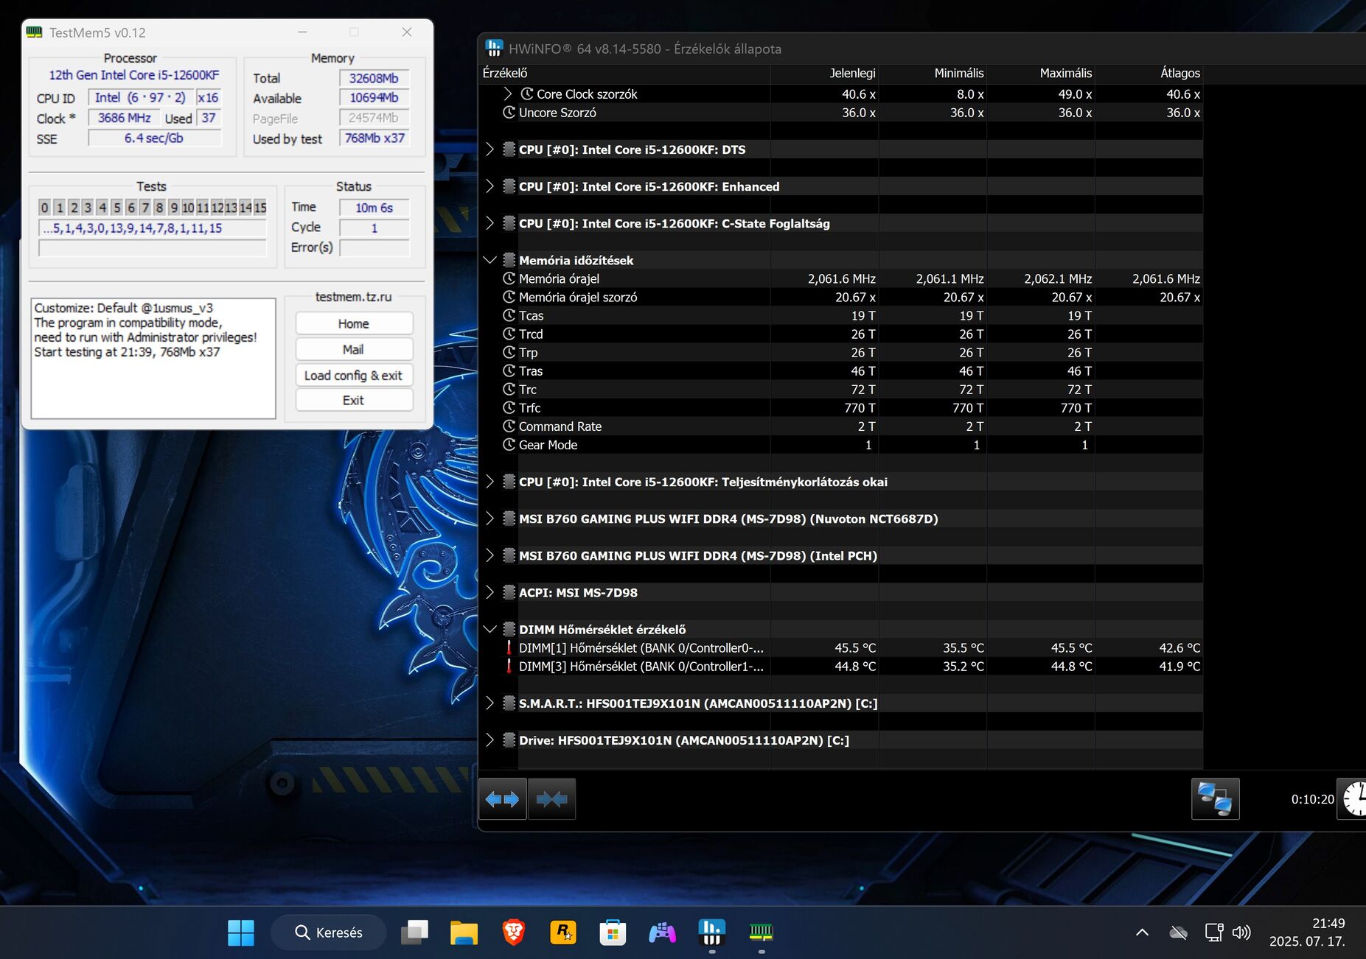The image size is (1366, 959).
Task: Collapse the Memória időzítések group
Action: (489, 260)
